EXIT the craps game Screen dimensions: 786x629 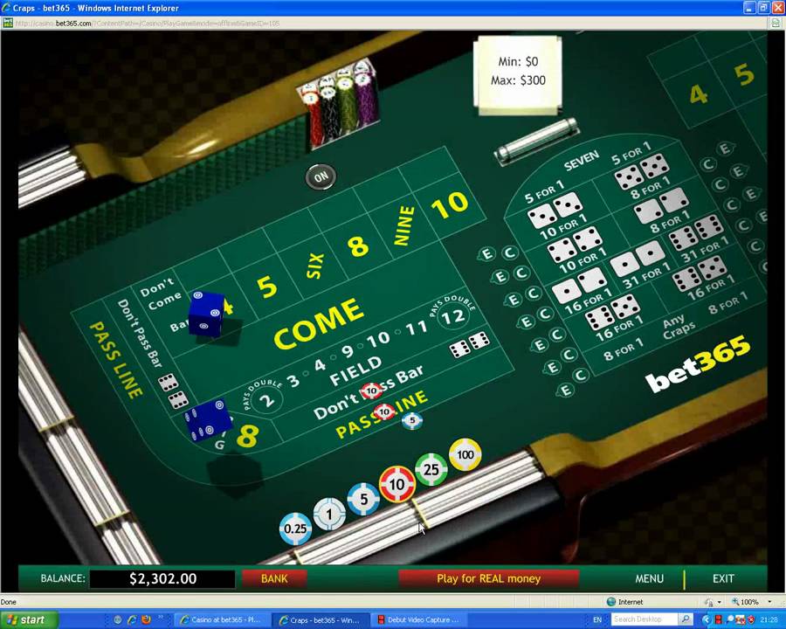coord(723,578)
